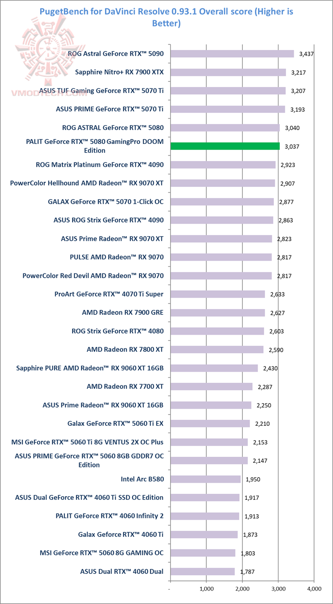Screen dimensions: 333x604
Task: Select 'ROG Strix GeForce RTX™ 4080' label
Action: click(117, 331)
